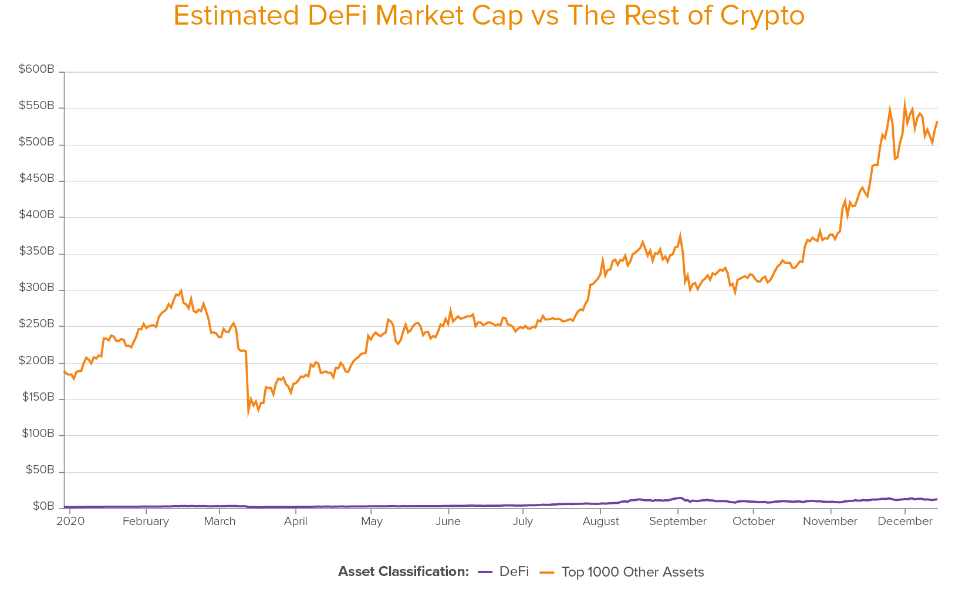The height and width of the screenshot is (603, 979).
Task: Click the November x-axis label
Action: [x=830, y=521]
